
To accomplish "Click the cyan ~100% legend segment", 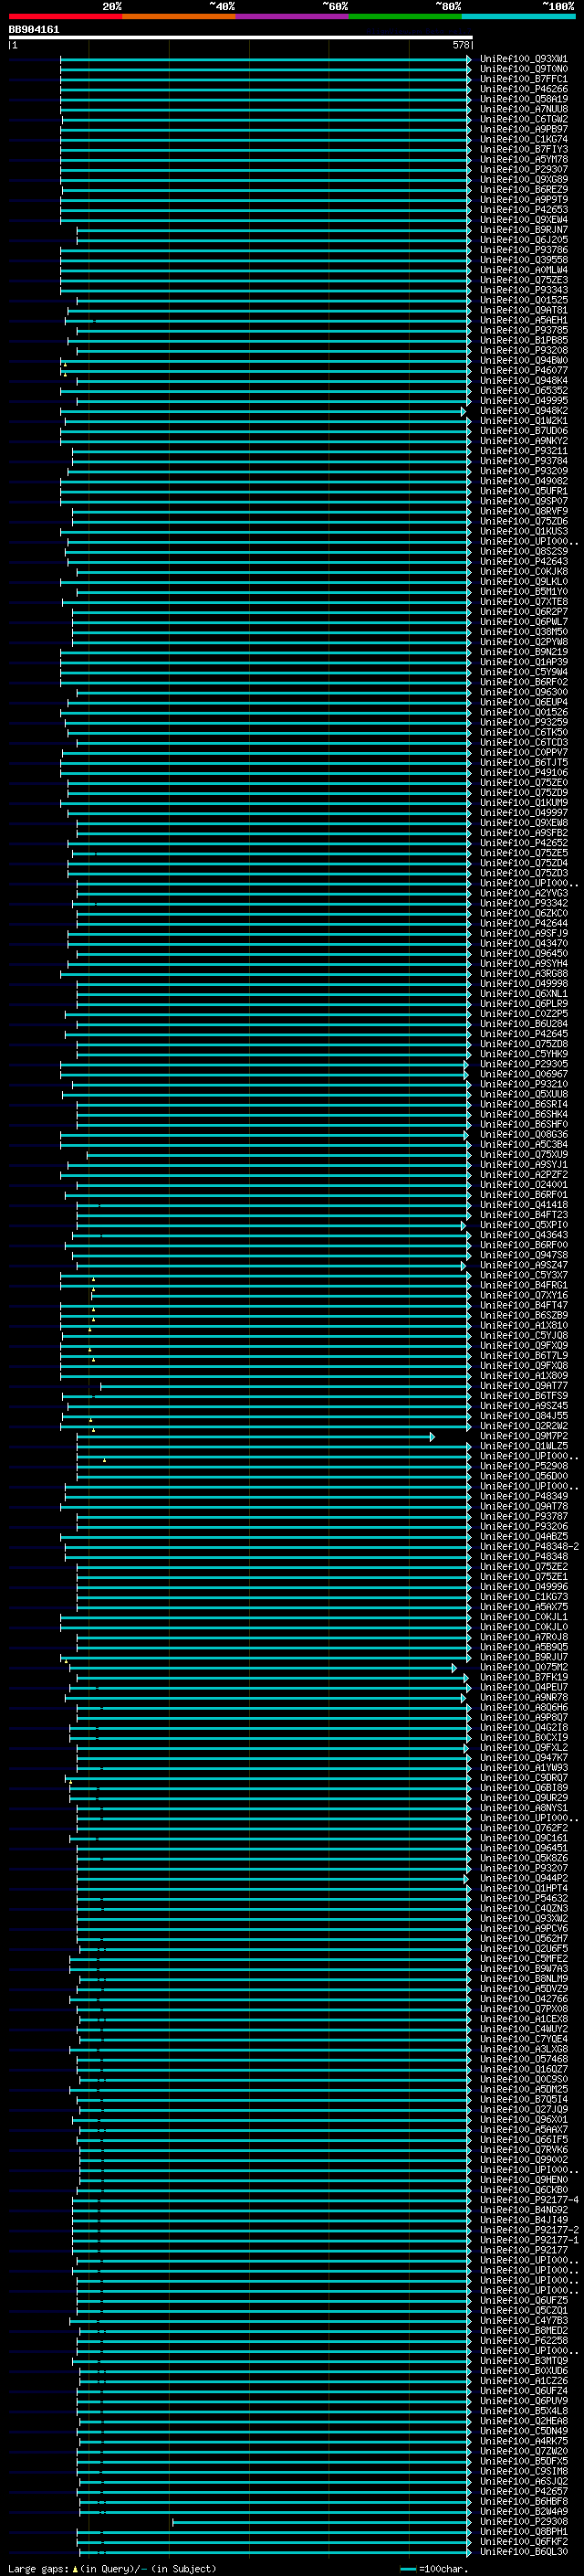I will point(518,16).
